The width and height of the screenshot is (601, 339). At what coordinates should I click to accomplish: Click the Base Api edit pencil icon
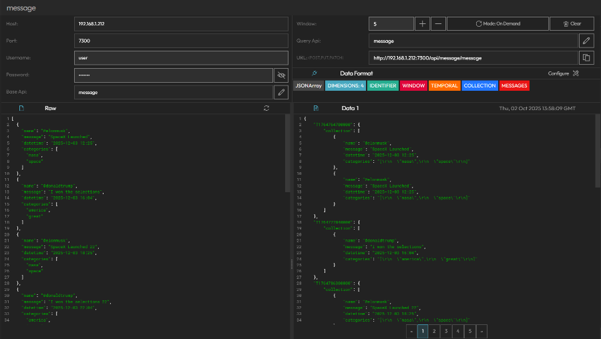coord(281,93)
